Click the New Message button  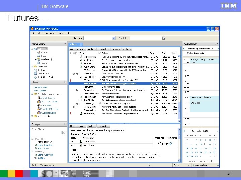[77, 49]
